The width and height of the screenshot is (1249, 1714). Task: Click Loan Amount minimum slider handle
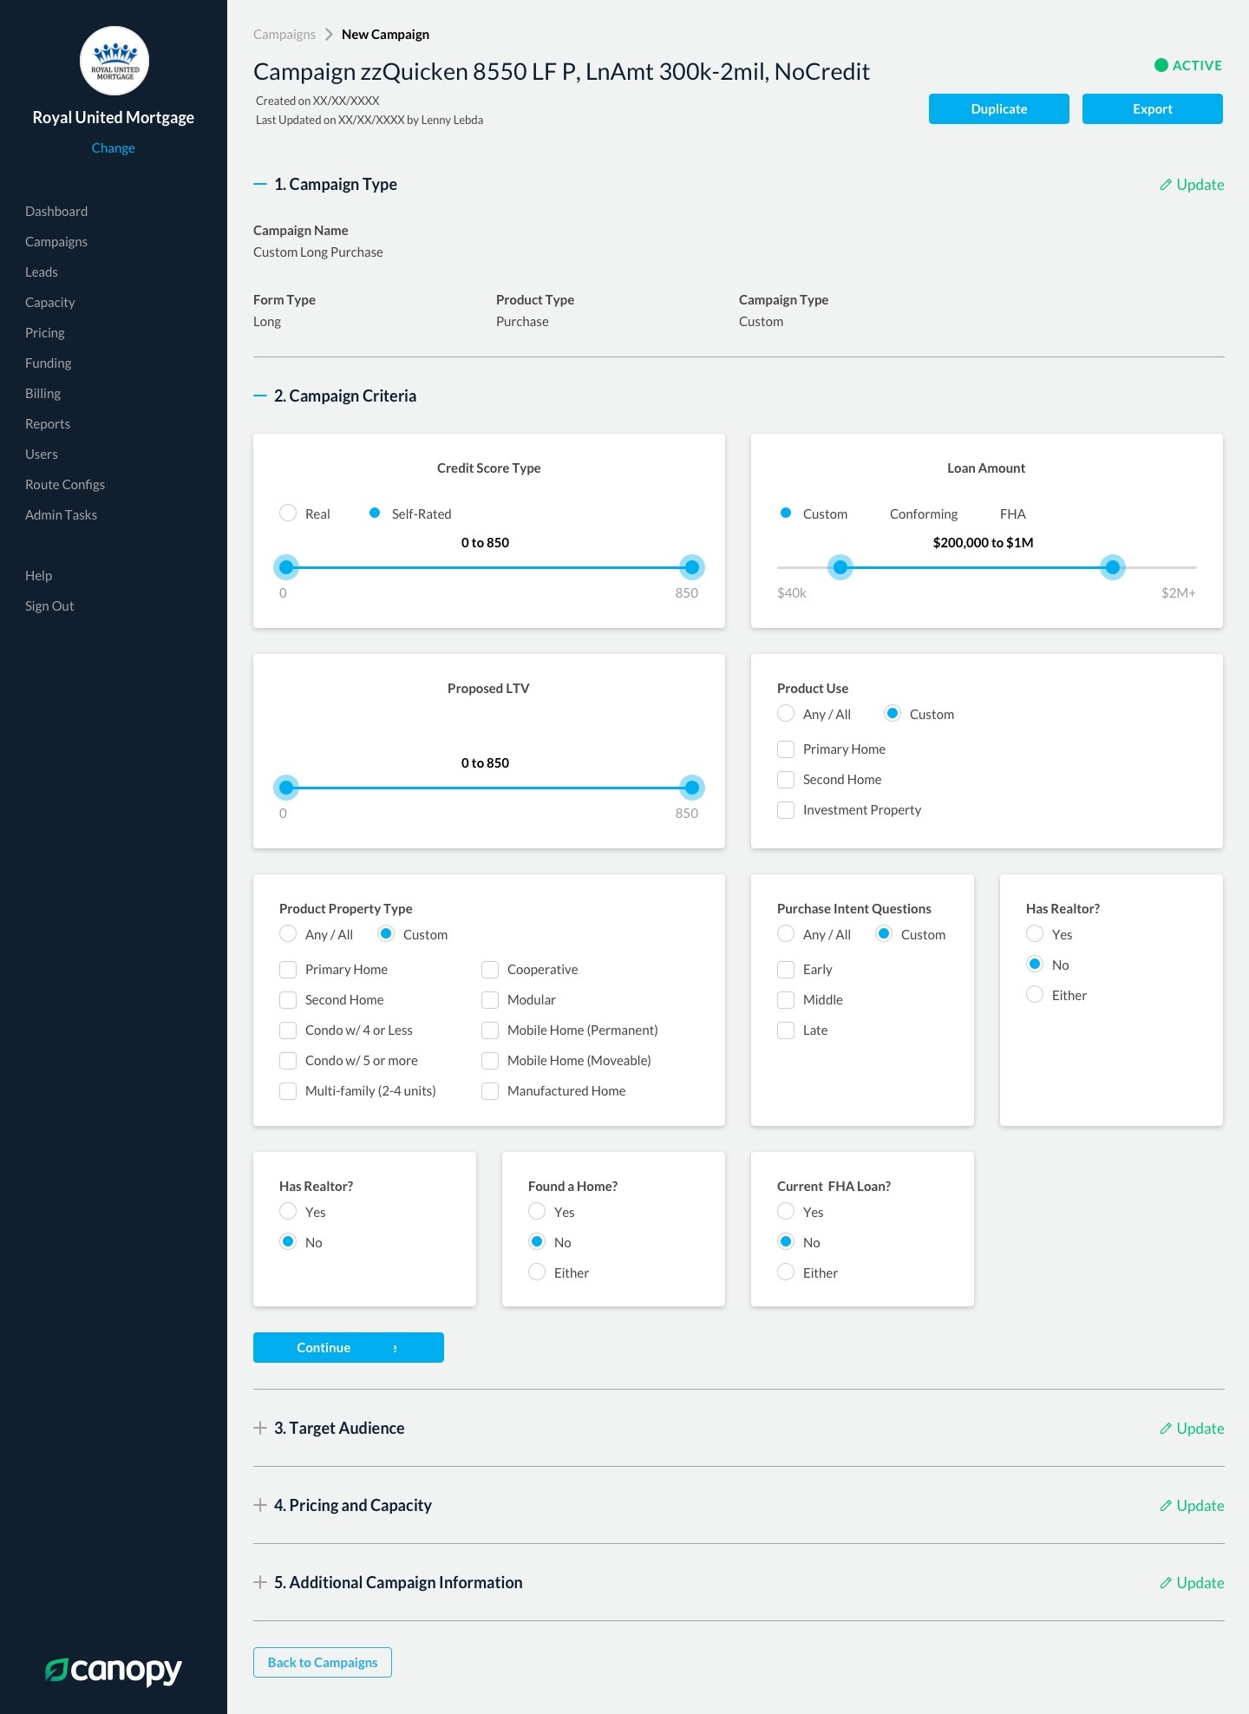[840, 567]
